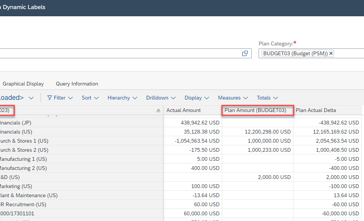Click actual amount 100.00 USD
Screen dimensions: 364x221
(x=205, y=186)
